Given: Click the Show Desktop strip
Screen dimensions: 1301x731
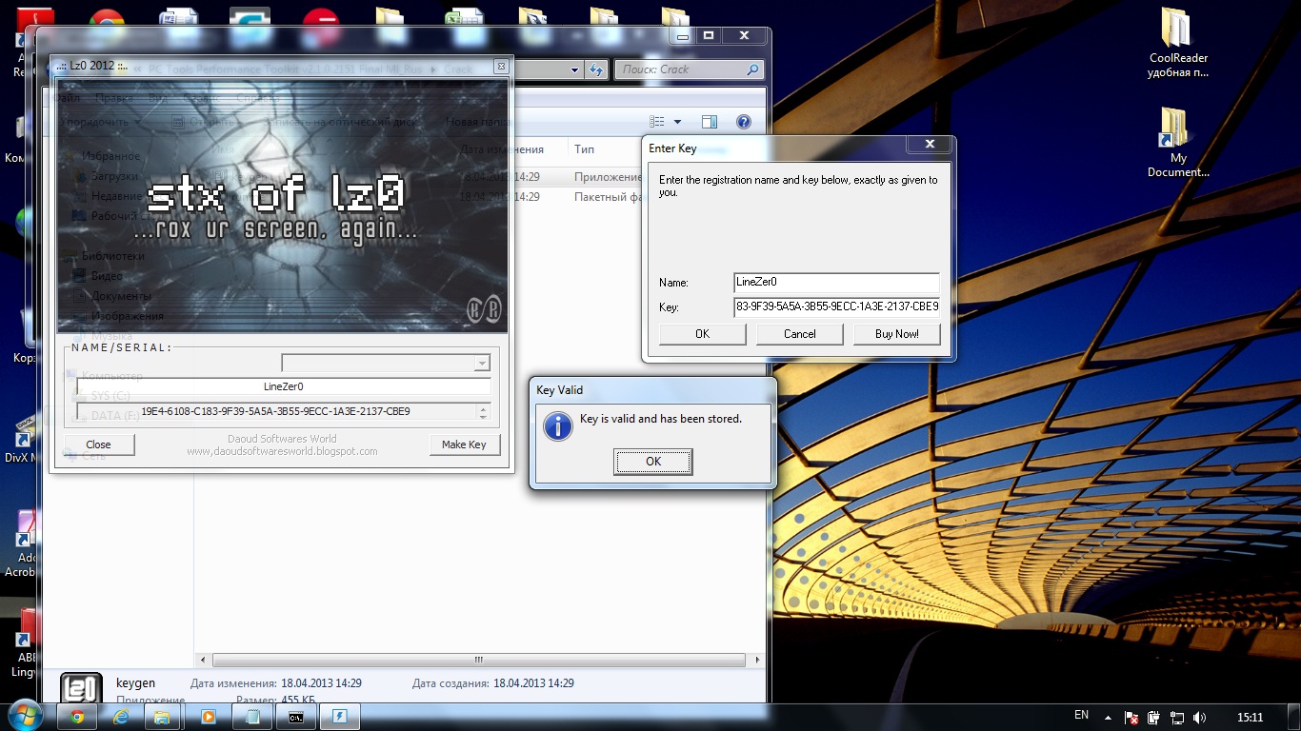Looking at the screenshot, I should tap(1294, 718).
